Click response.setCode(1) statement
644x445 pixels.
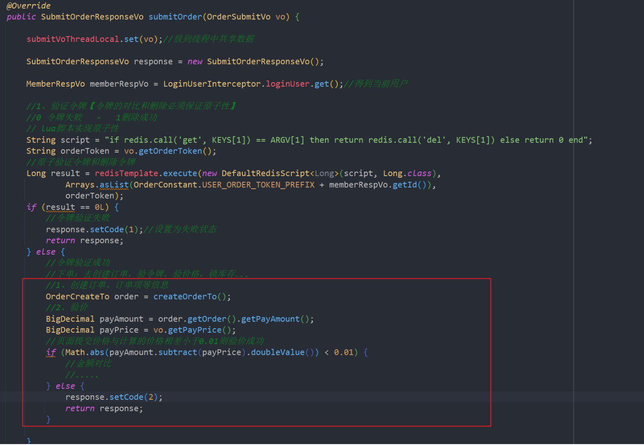click(x=94, y=229)
